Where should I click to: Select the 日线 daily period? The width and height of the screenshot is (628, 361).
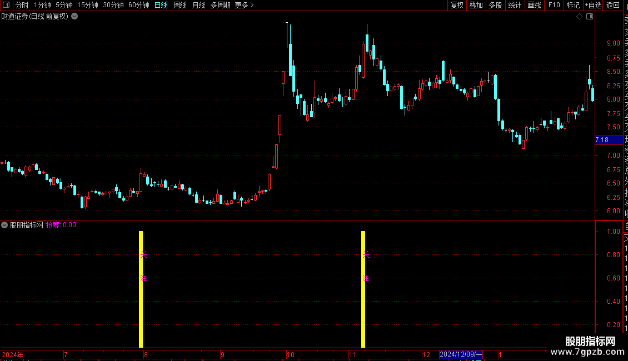(x=161, y=5)
